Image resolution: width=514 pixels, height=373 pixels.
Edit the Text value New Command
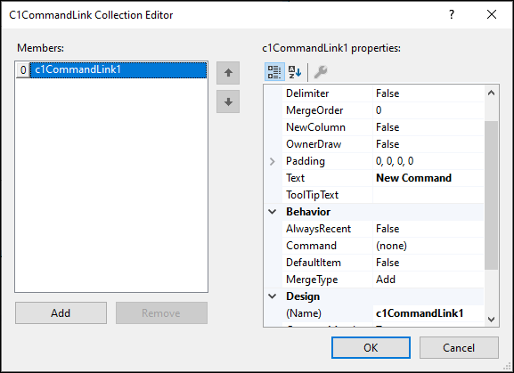(413, 178)
